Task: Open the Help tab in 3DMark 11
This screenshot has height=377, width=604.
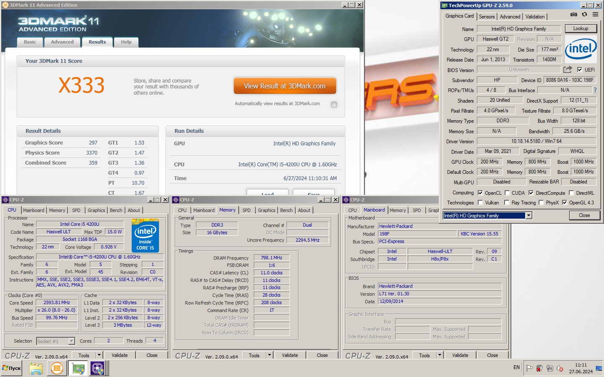Action: (126, 42)
